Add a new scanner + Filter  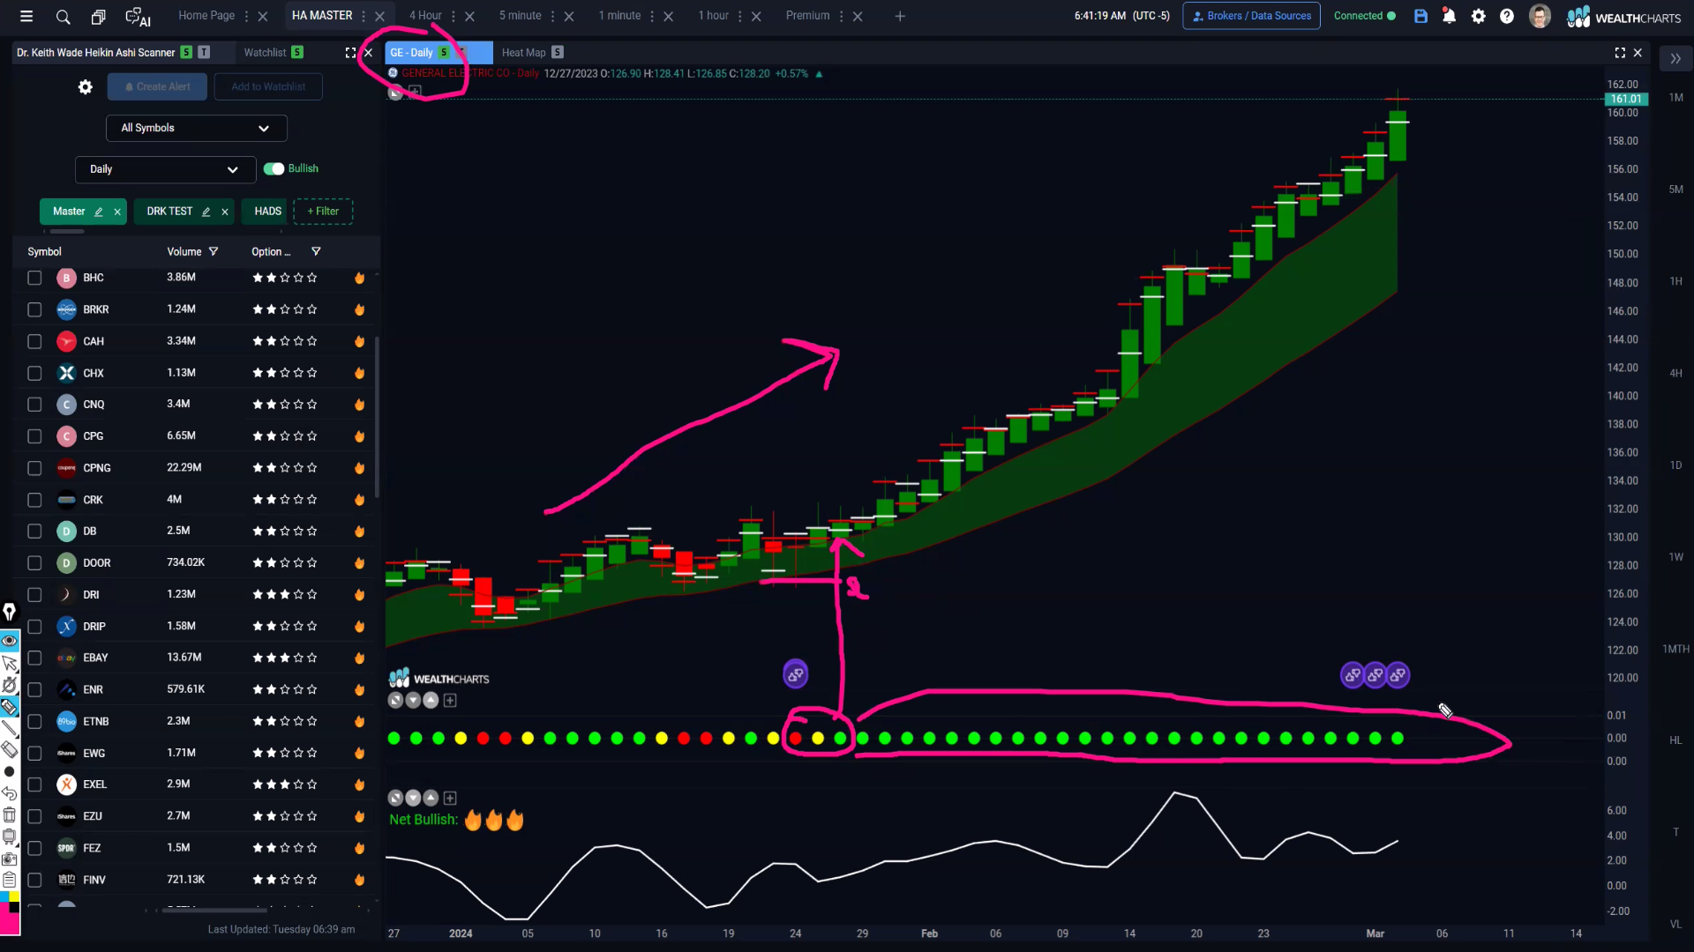pos(323,212)
